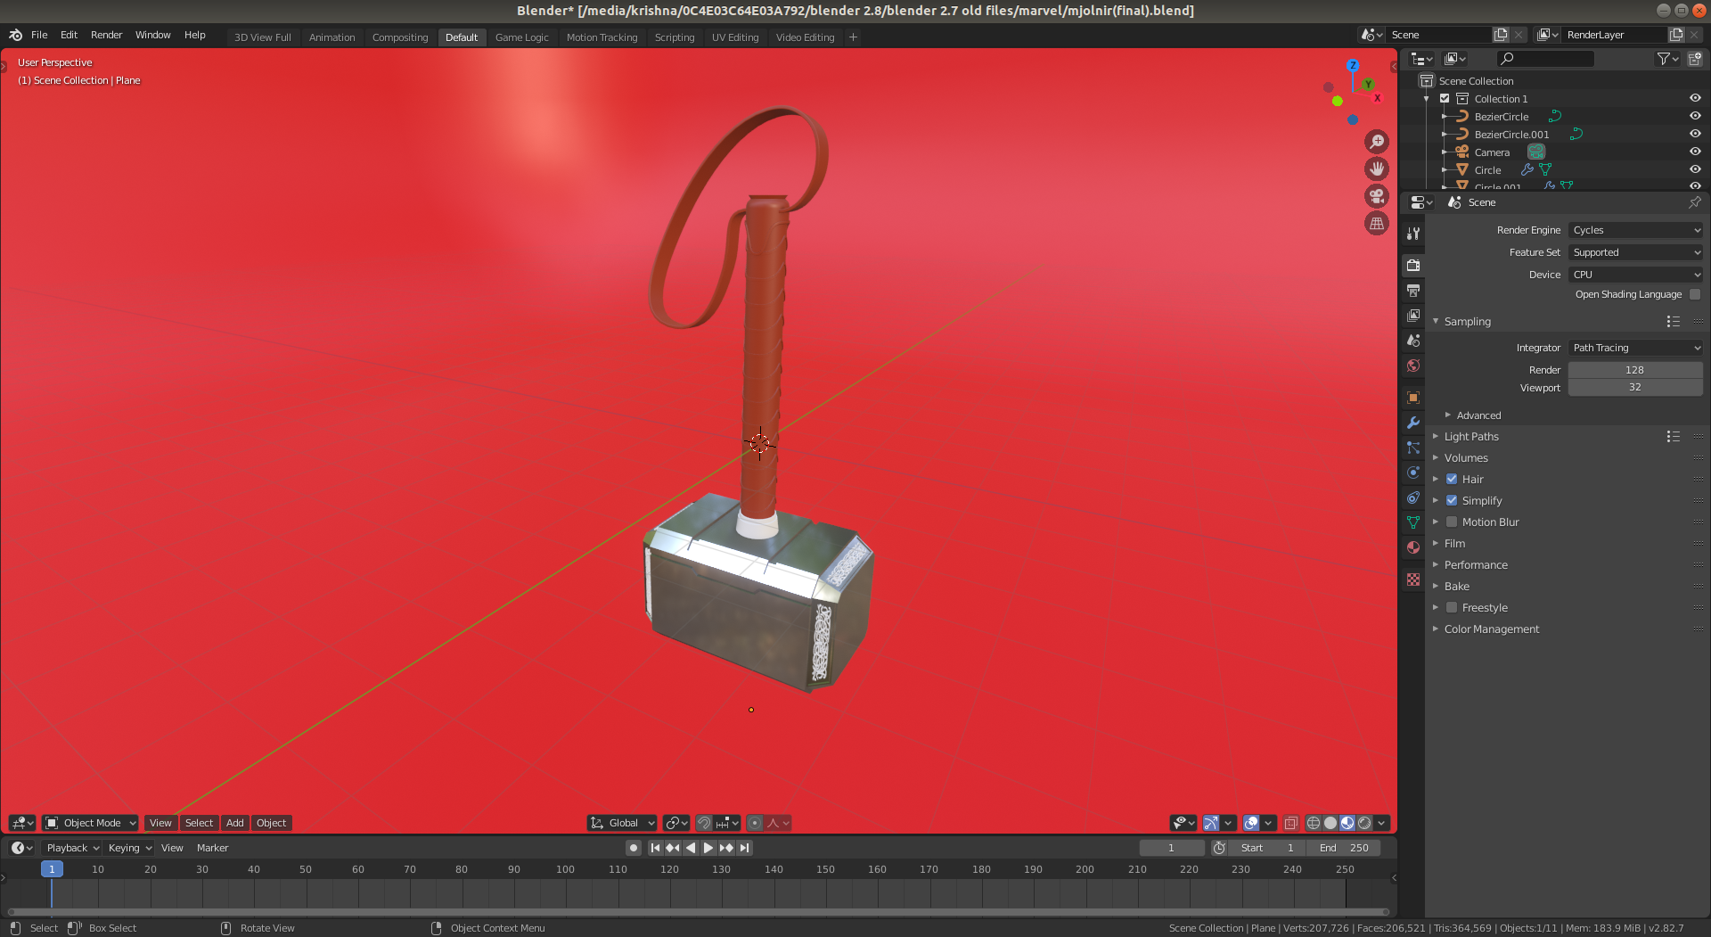Toggle Show Gizmo button in header

point(1210,823)
